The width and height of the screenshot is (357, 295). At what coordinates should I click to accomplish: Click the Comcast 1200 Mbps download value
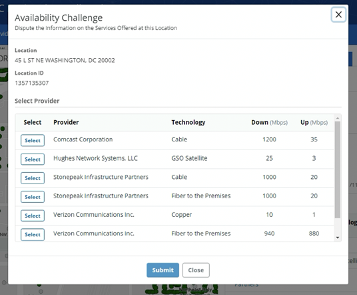269,139
